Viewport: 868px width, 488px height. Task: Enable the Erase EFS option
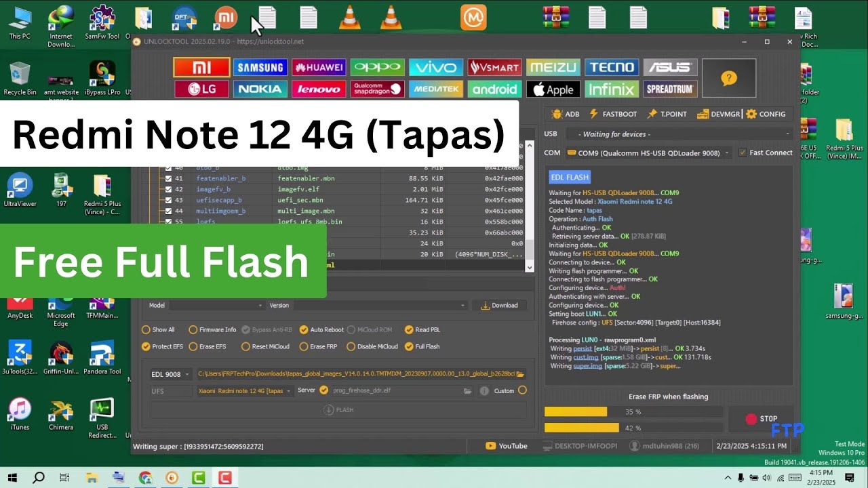click(207, 346)
